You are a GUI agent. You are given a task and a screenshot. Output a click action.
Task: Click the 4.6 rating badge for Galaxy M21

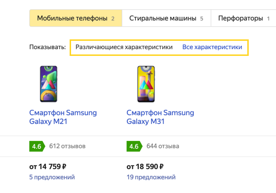37,146
